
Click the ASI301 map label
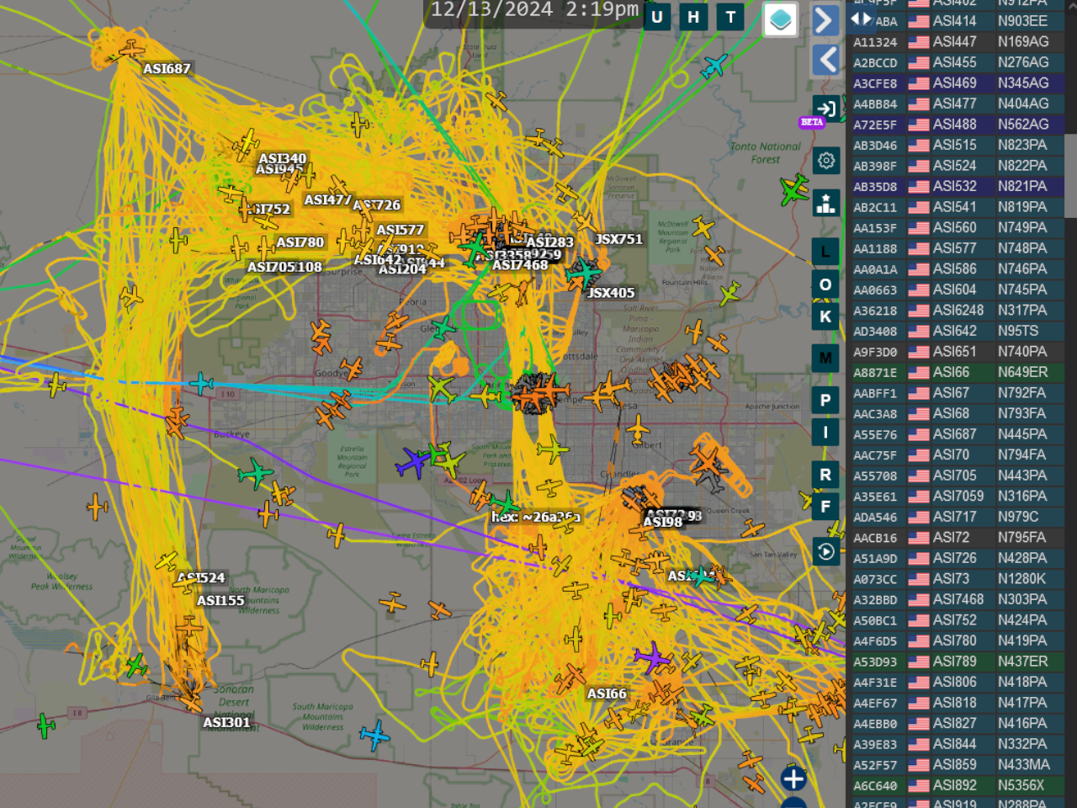[x=226, y=722]
